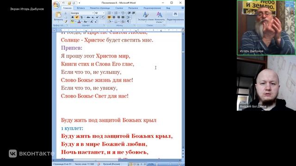Select Align Left paragraph alignment
The image size is (296, 166).
(x=109, y=18)
